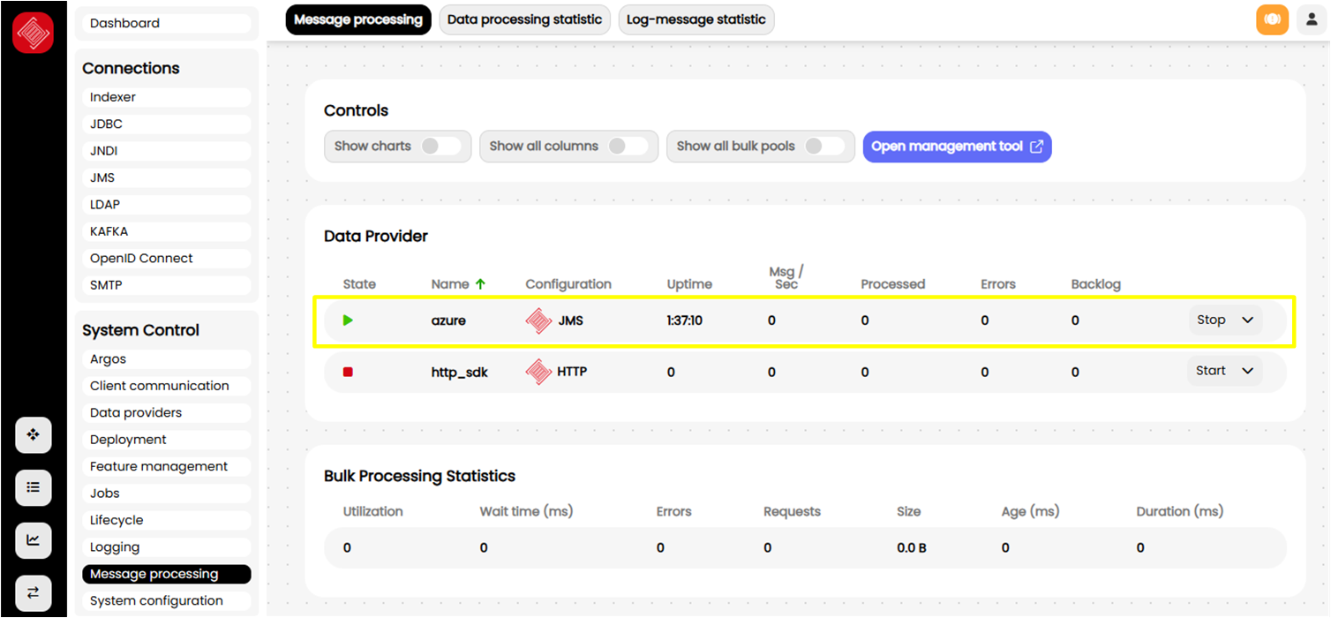Click the swap arrows icon in left rail
Viewport: 1331px width, 618px height.
click(x=34, y=592)
